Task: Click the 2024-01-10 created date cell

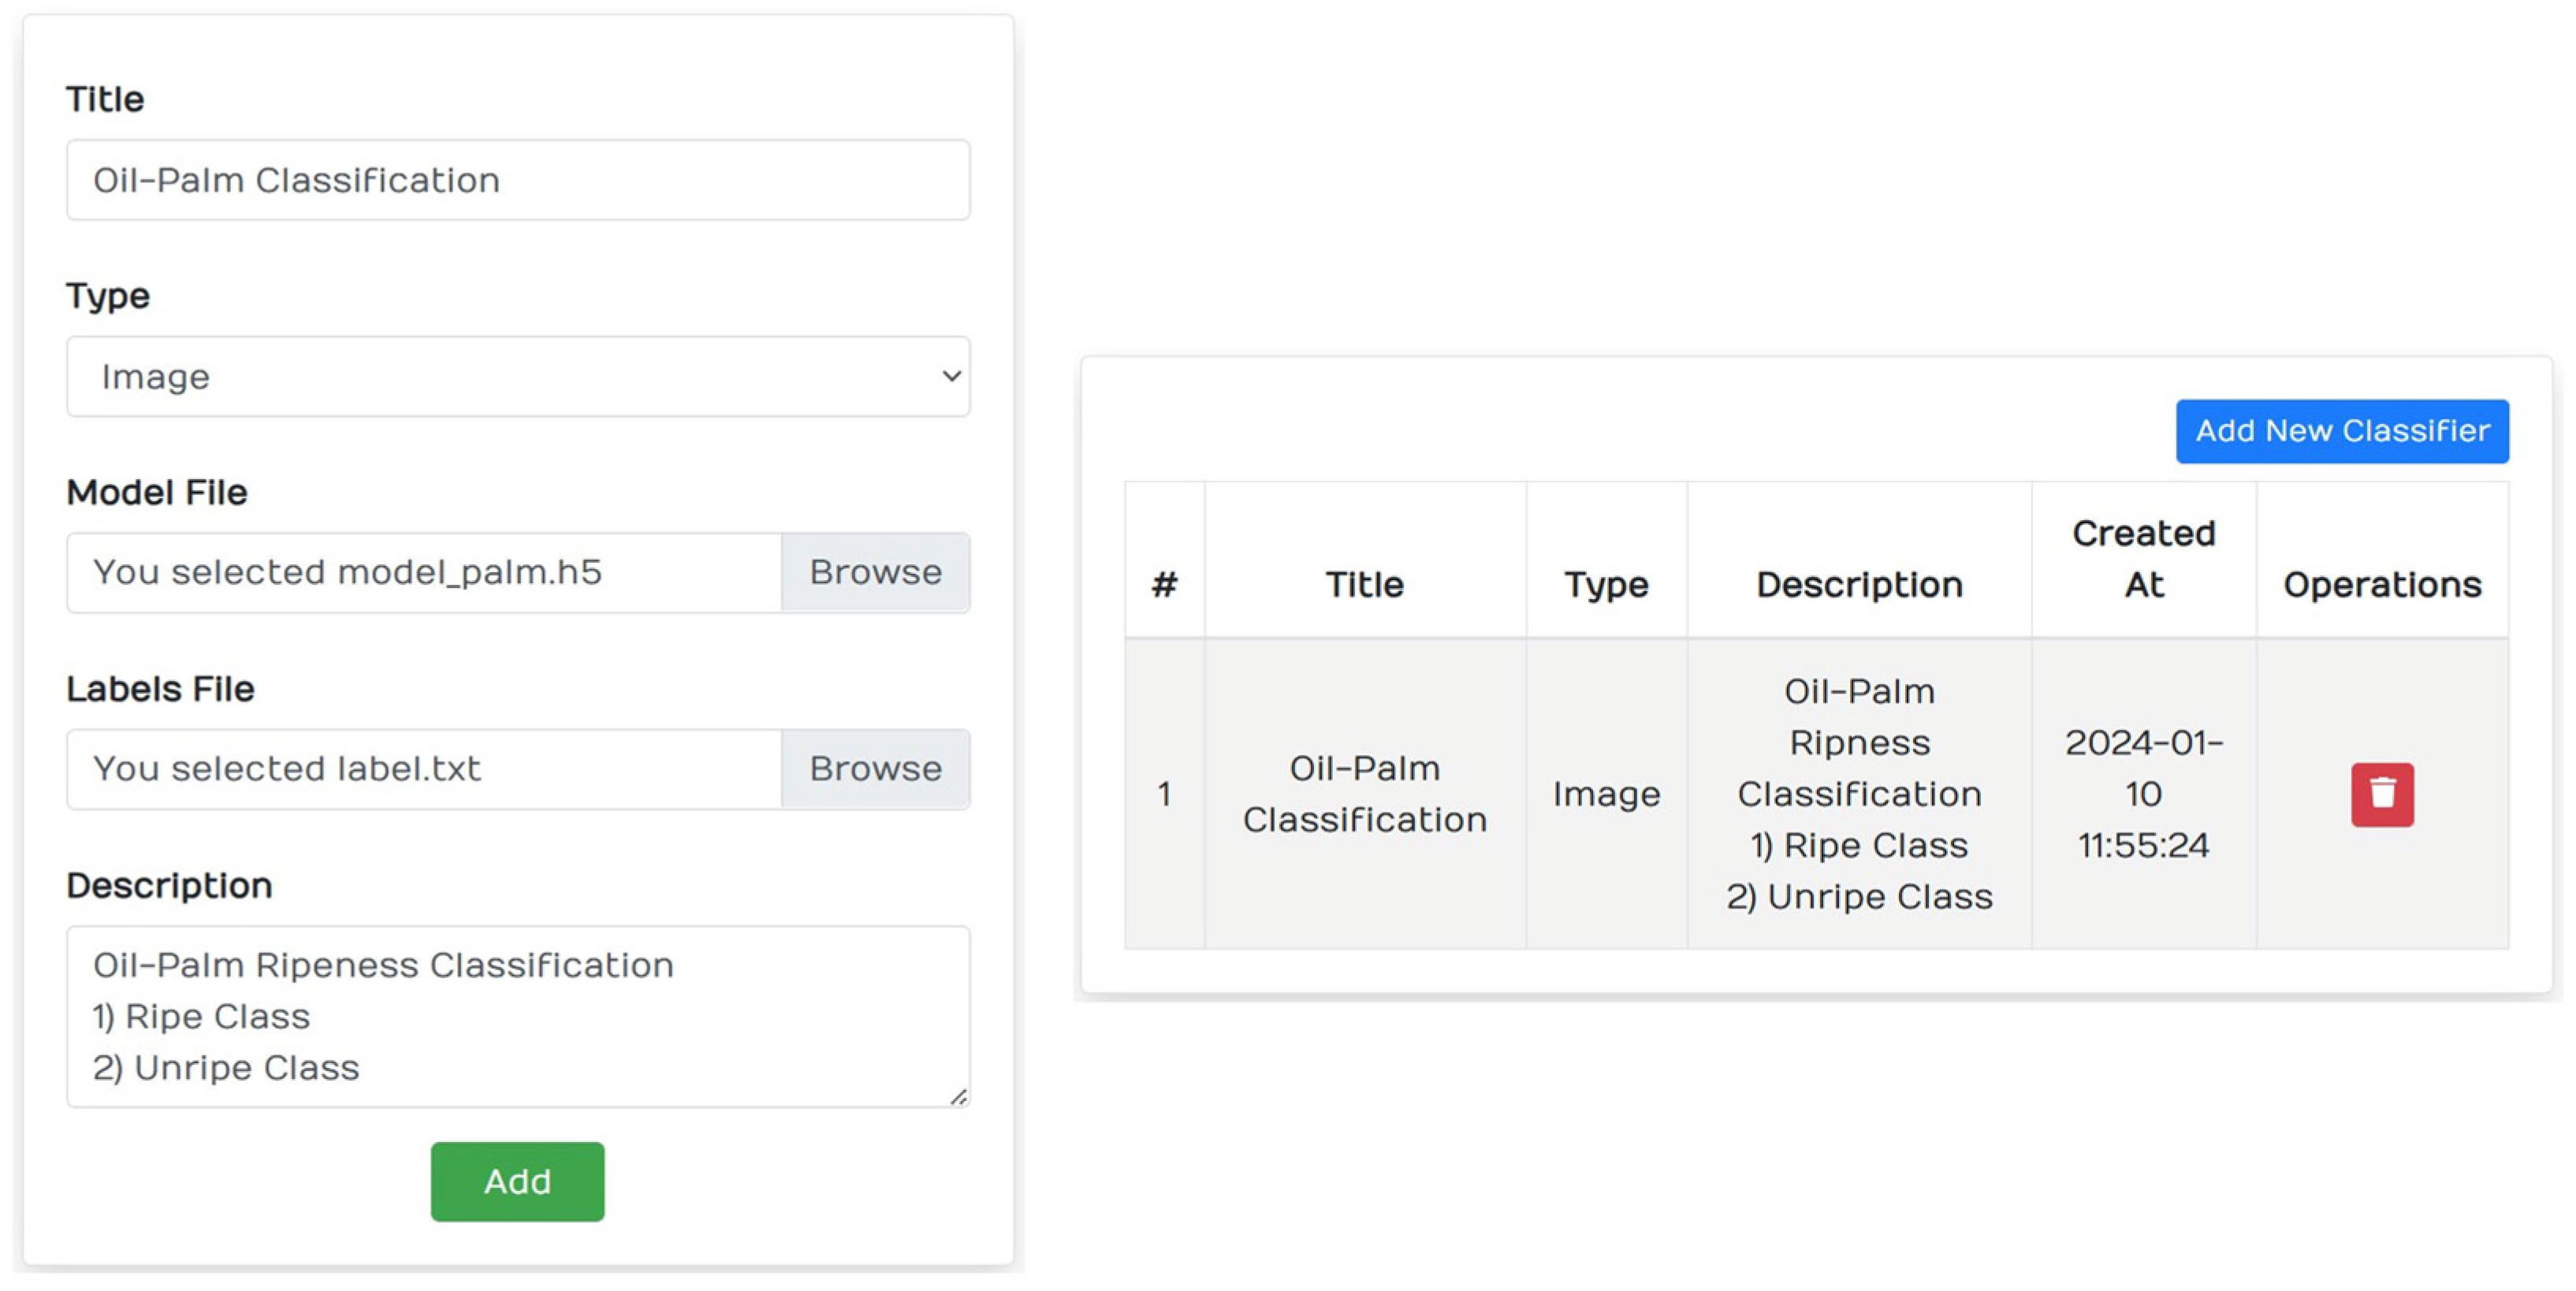Action: coord(2143,794)
